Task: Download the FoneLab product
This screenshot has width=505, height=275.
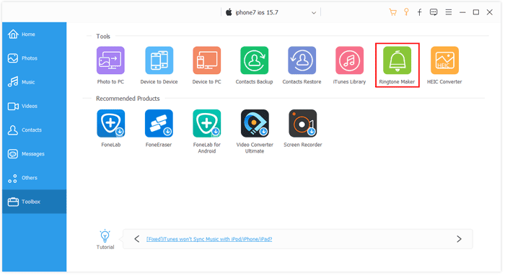Action: (x=111, y=124)
